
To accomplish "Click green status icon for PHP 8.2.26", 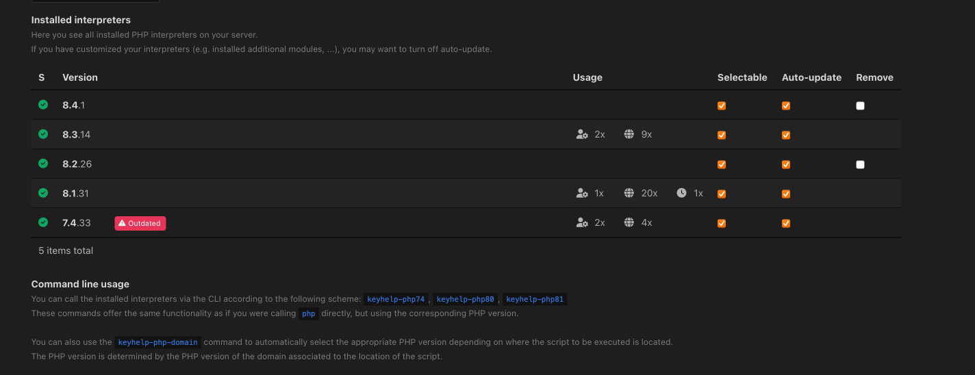I will (43, 164).
